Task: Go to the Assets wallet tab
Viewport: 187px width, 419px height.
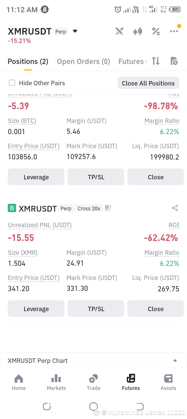Action: click(168, 382)
